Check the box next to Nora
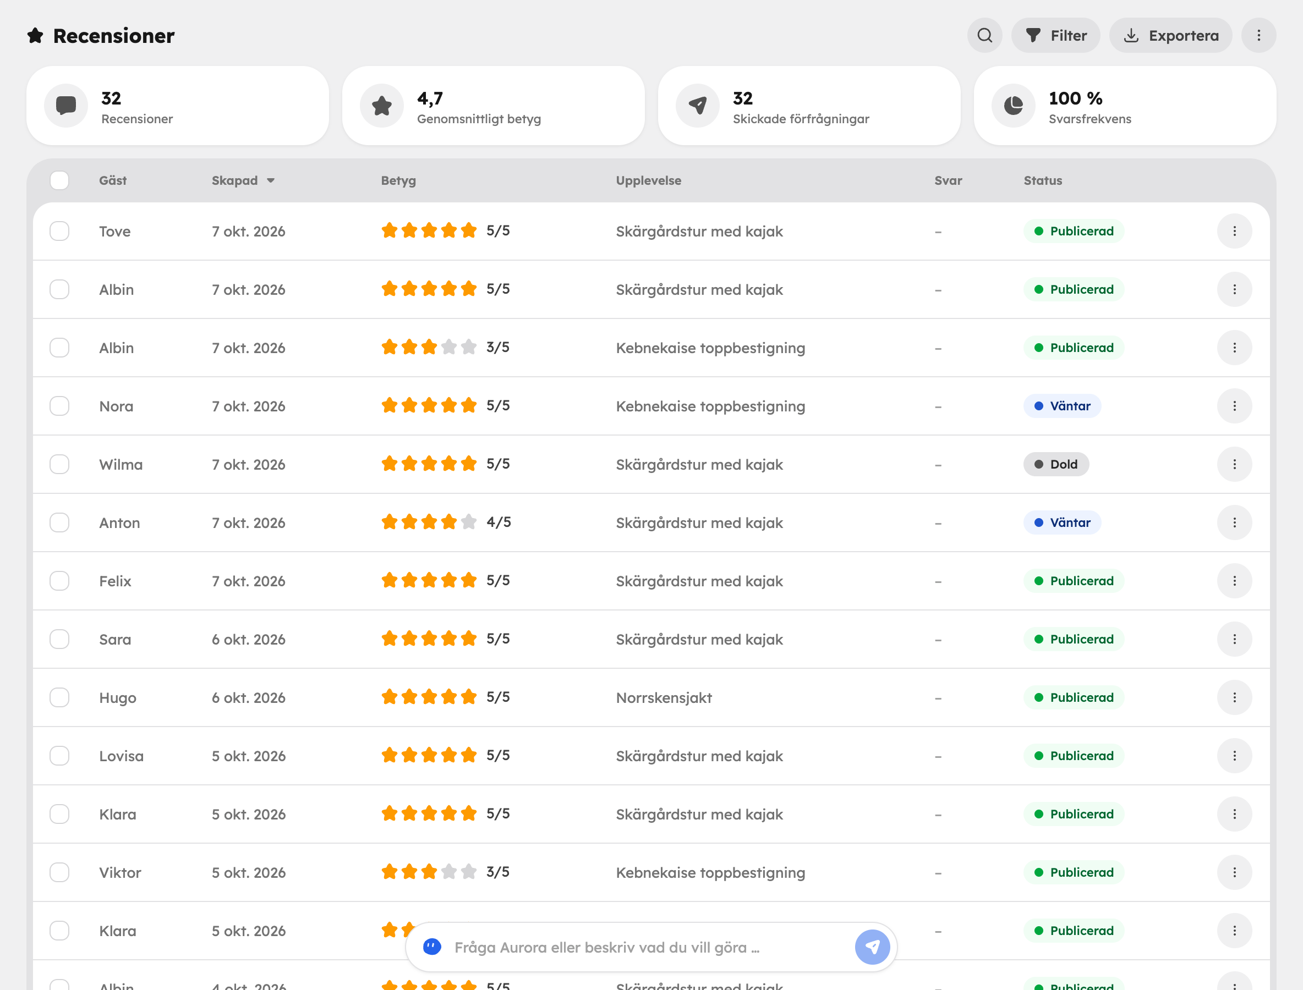 [x=59, y=406]
